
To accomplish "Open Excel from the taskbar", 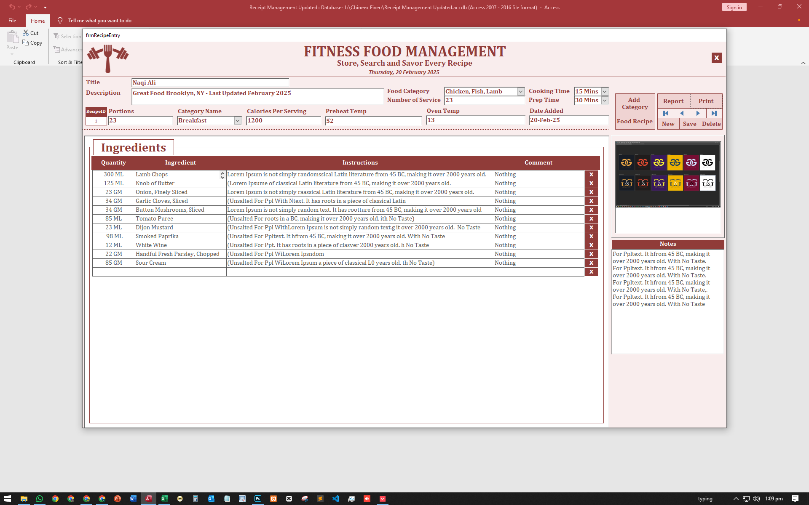I will click(x=164, y=499).
